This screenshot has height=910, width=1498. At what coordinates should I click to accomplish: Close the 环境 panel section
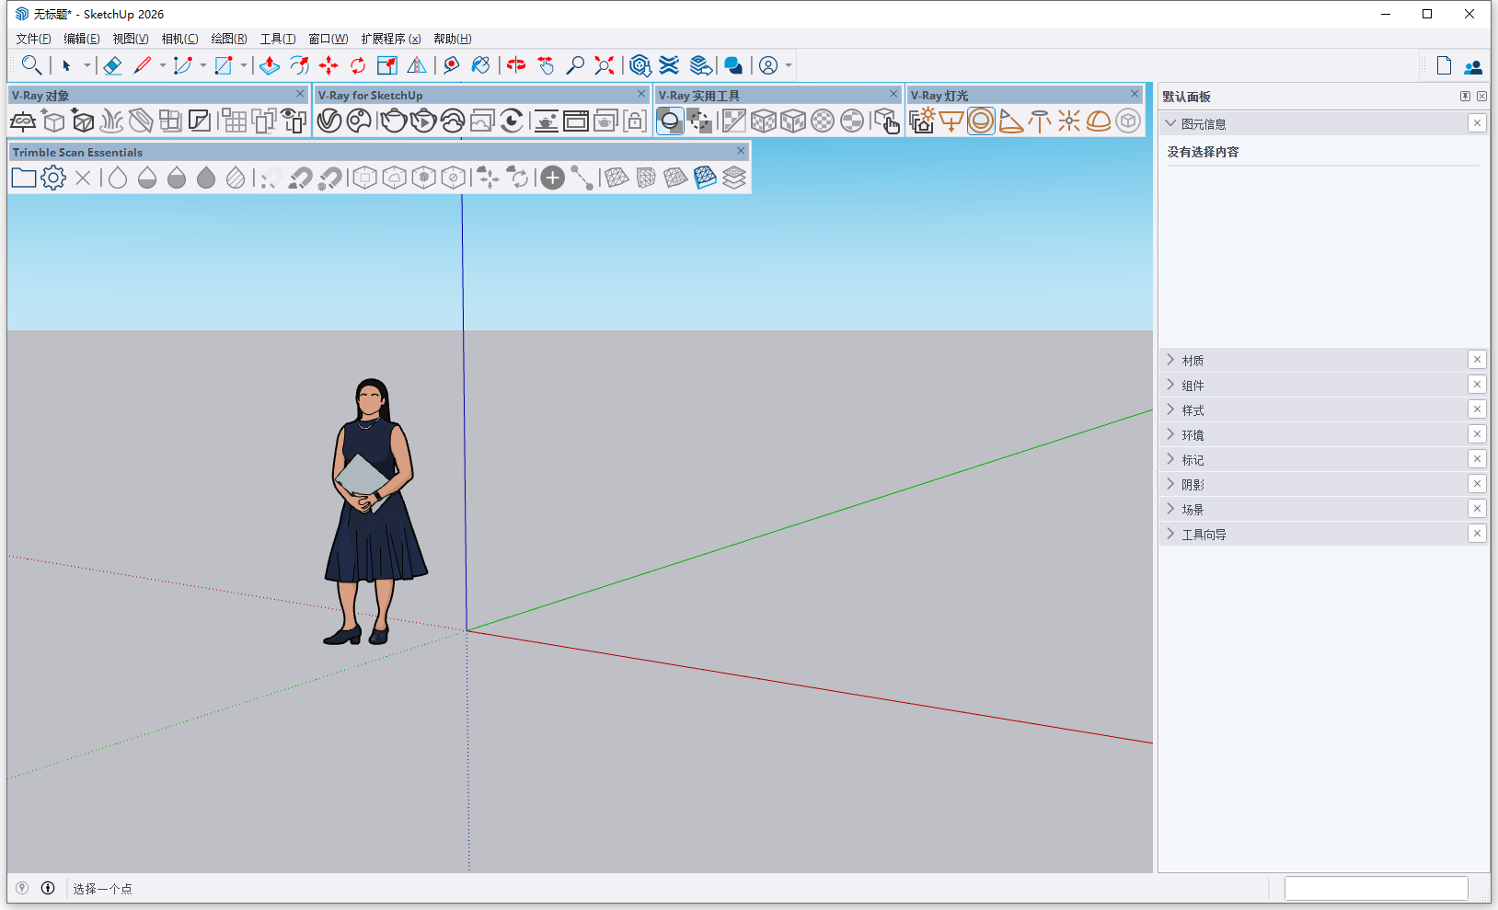pos(1477,434)
